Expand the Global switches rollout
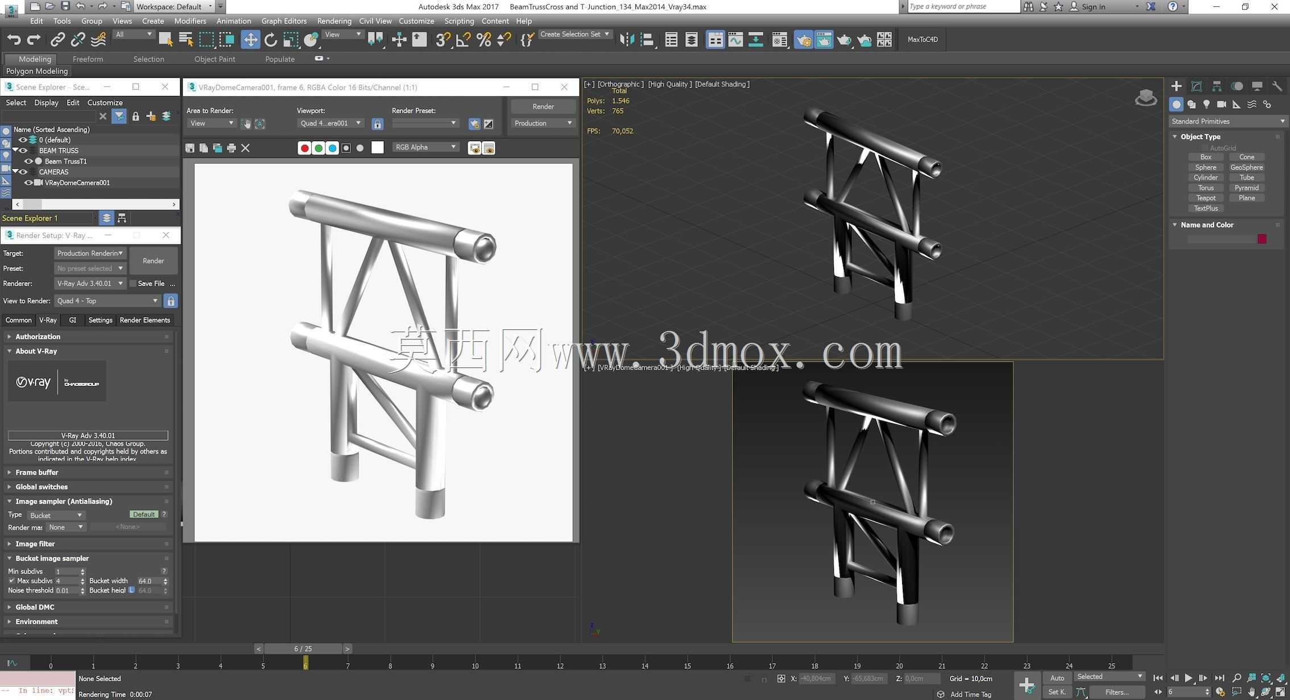 pos(88,487)
